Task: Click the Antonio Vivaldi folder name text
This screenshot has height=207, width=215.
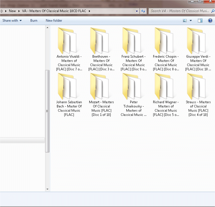Action: [x=69, y=63]
